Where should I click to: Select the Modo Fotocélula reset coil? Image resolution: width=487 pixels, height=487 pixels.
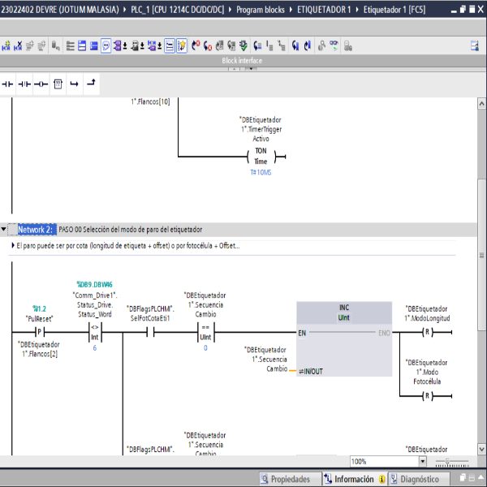point(427,396)
